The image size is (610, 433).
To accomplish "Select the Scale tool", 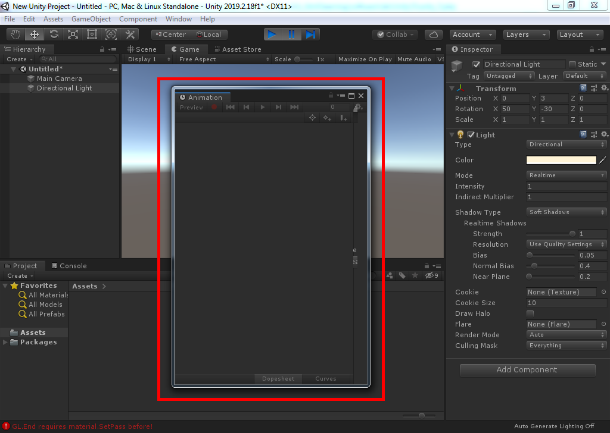I will tap(73, 34).
